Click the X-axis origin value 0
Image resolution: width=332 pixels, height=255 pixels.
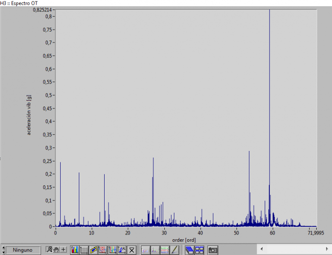click(55, 233)
